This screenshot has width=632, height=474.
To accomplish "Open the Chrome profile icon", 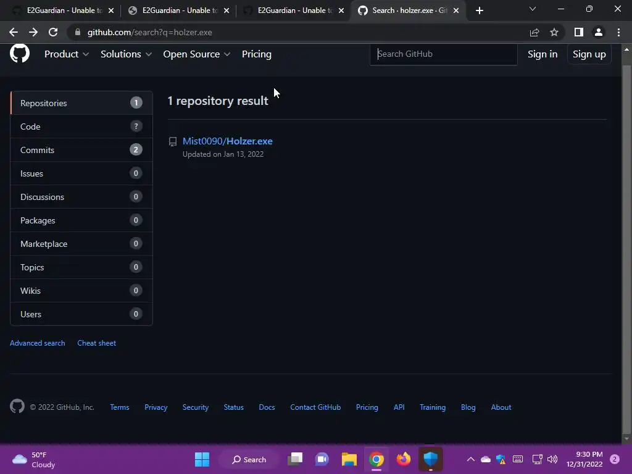I will tap(599, 32).
